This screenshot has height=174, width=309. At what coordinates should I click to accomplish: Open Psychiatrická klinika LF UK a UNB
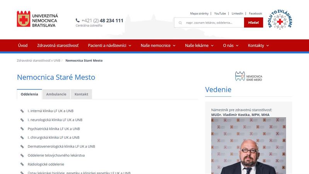click(54, 129)
